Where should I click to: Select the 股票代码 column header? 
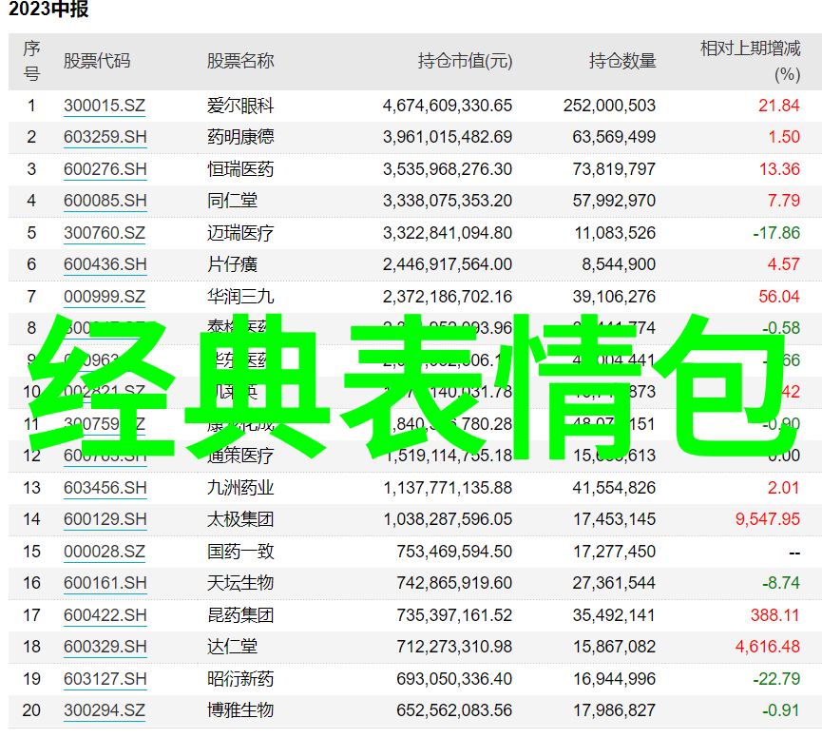[97, 61]
